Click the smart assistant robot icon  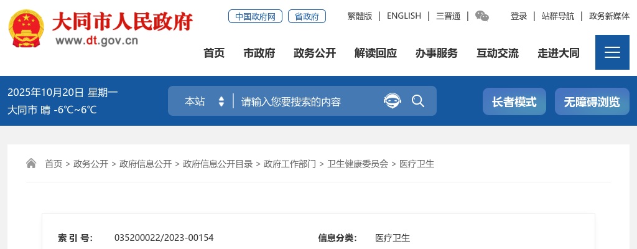392,101
